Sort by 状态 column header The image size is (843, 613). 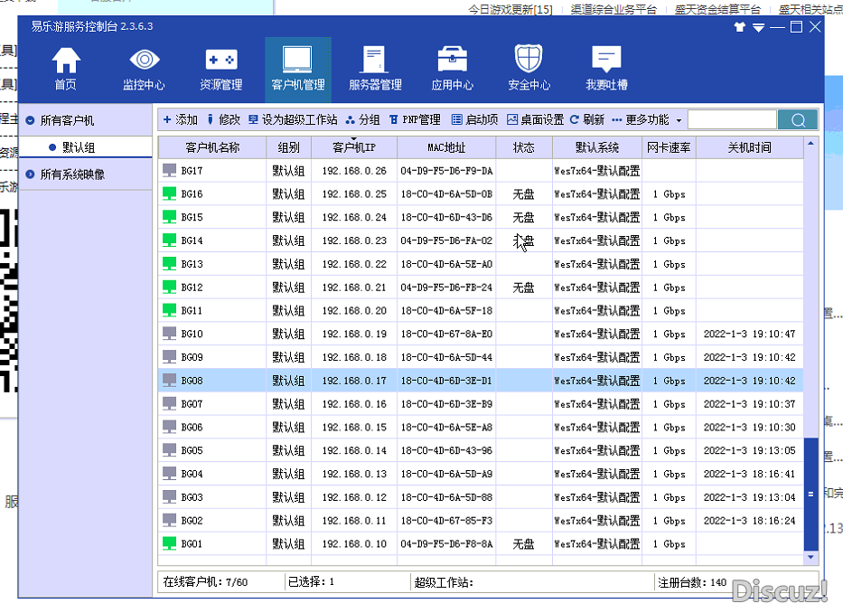pos(524,147)
